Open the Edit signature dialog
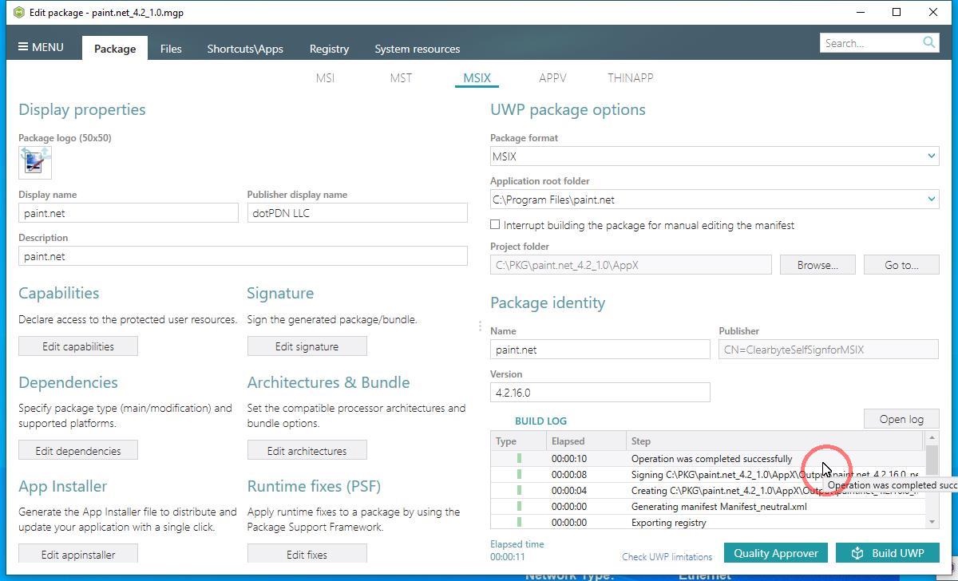 307,346
